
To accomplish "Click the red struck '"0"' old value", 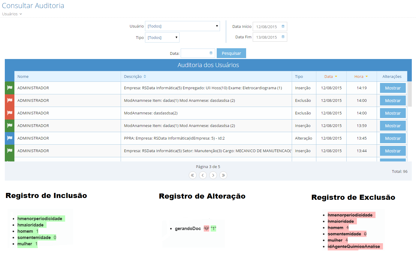I will pyautogui.click(x=206, y=229).
